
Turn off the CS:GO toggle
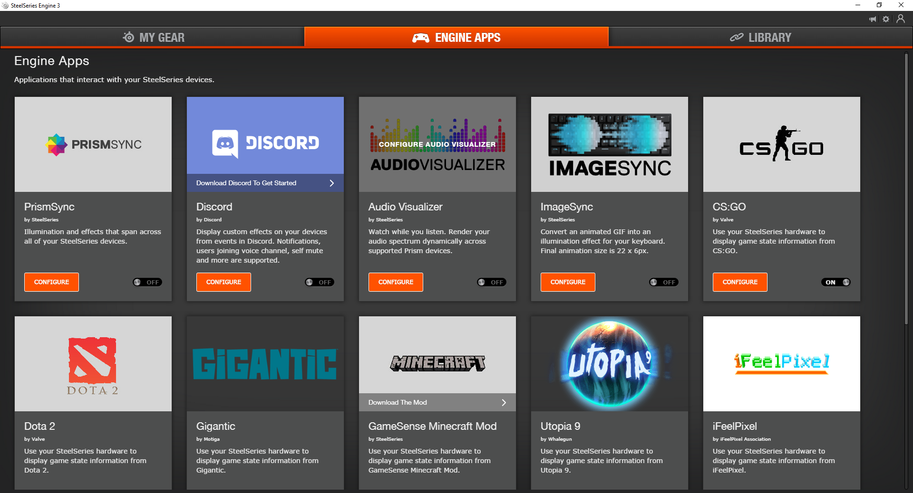tap(836, 282)
